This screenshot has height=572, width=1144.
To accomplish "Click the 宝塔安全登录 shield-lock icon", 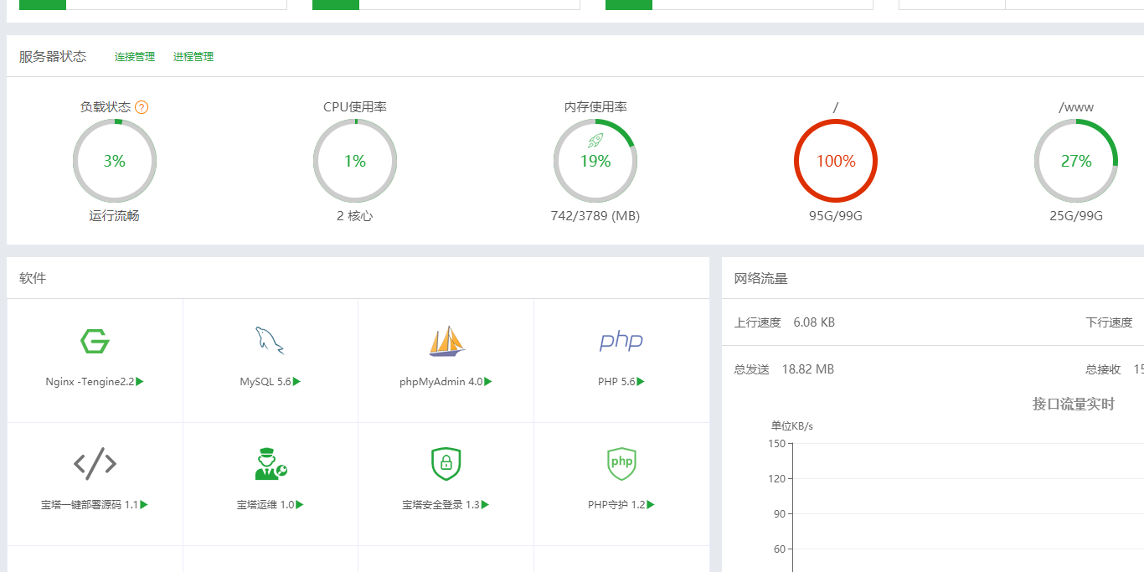I will pos(446,463).
